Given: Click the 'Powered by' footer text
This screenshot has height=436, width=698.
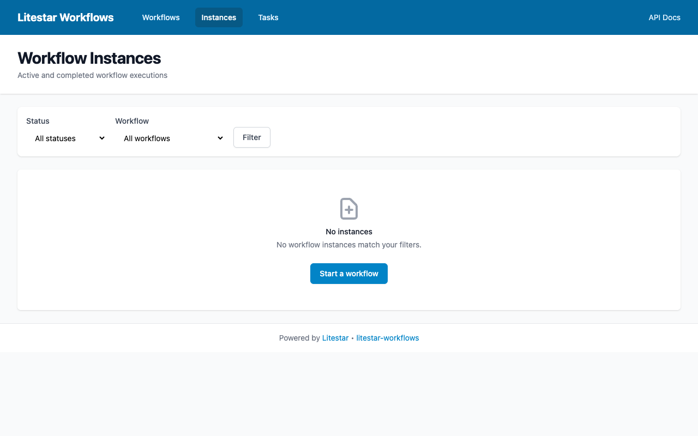Looking at the screenshot, I should (299, 338).
